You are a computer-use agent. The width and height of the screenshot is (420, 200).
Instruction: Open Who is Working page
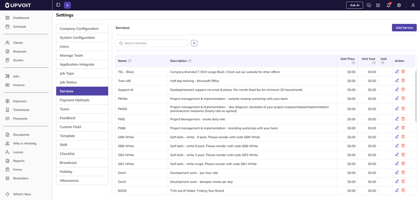click(x=25, y=143)
